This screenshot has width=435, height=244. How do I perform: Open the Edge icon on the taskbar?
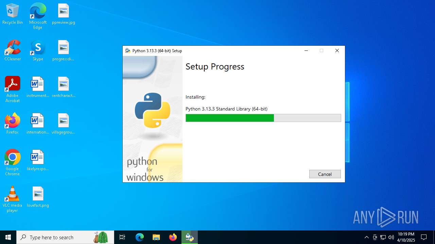pyautogui.click(x=140, y=237)
